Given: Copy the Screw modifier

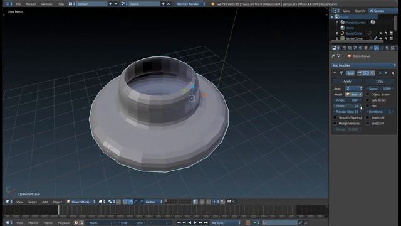Looking at the screenshot, I should click(380, 82).
